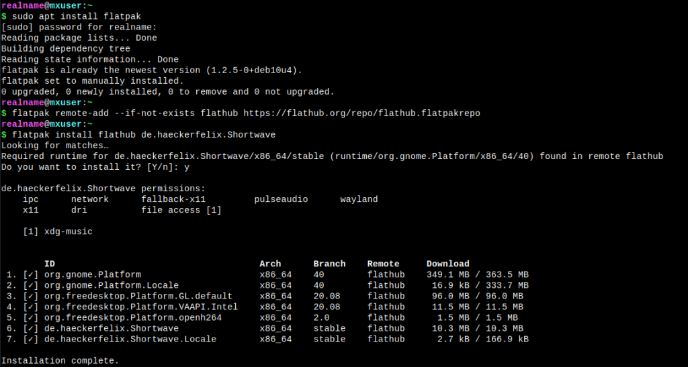Click the flathub.flatpakrepo URL

pyautogui.click(x=361, y=113)
